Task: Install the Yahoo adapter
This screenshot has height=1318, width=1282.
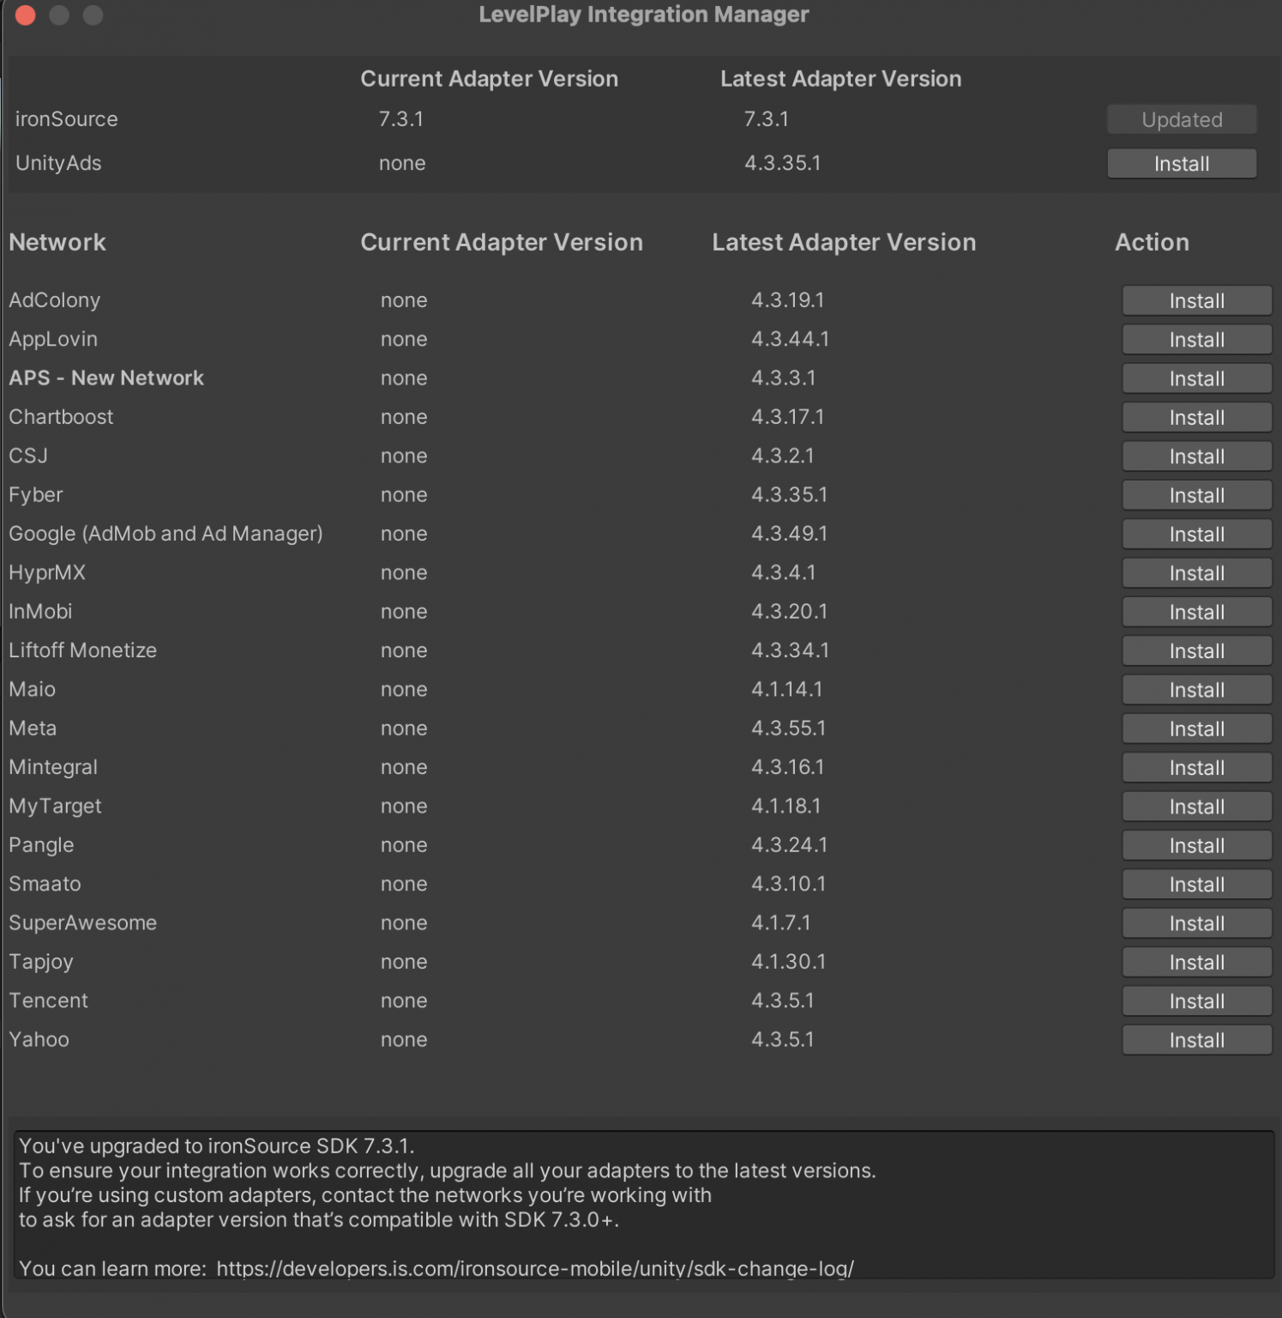Action: click(x=1196, y=1040)
